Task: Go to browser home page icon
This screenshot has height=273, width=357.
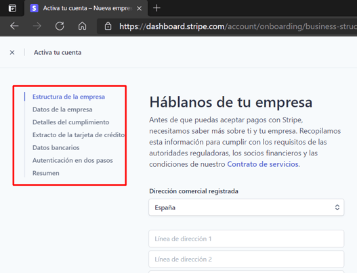Action: point(82,26)
